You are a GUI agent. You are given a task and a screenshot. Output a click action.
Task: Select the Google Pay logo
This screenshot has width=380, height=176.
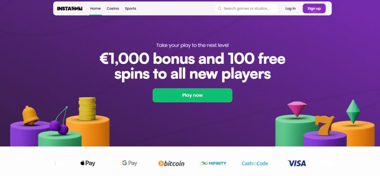130,163
